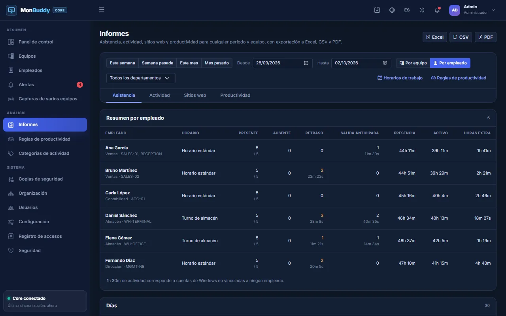Screen dimensions: 506x316
Task: Open the ES language selector
Action: [407, 10]
